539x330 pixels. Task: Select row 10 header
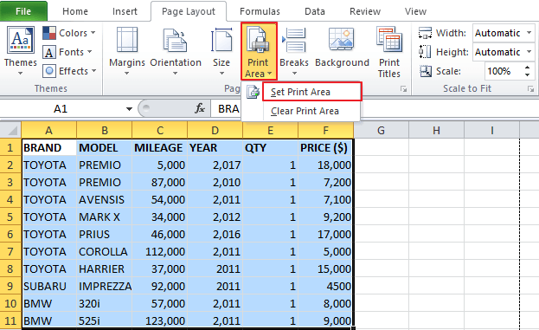pos(10,303)
